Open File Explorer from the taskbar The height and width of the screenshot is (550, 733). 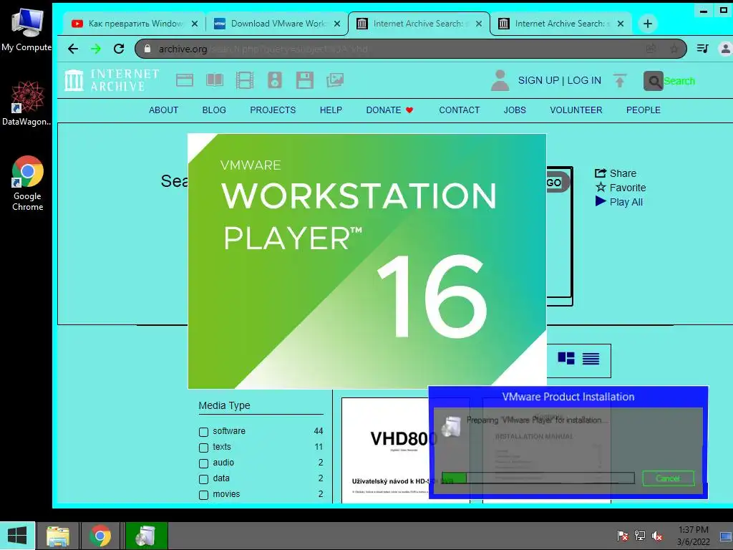click(58, 536)
